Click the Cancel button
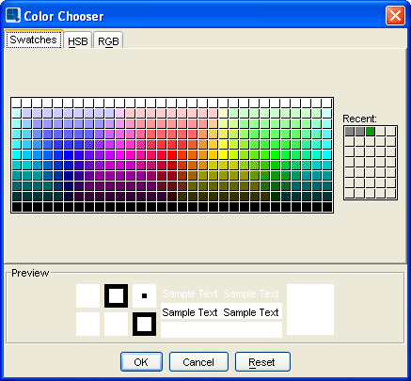Image resolution: width=411 pixels, height=381 pixels. click(198, 362)
